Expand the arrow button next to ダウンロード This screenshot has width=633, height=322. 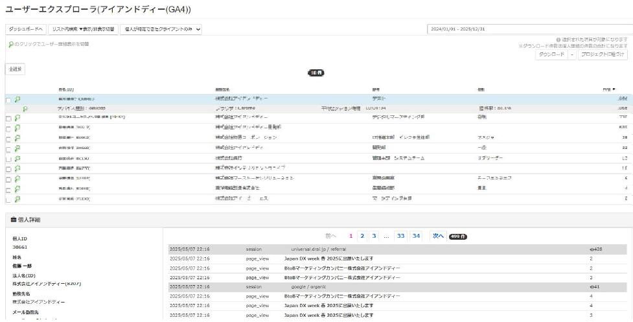tap(571, 55)
